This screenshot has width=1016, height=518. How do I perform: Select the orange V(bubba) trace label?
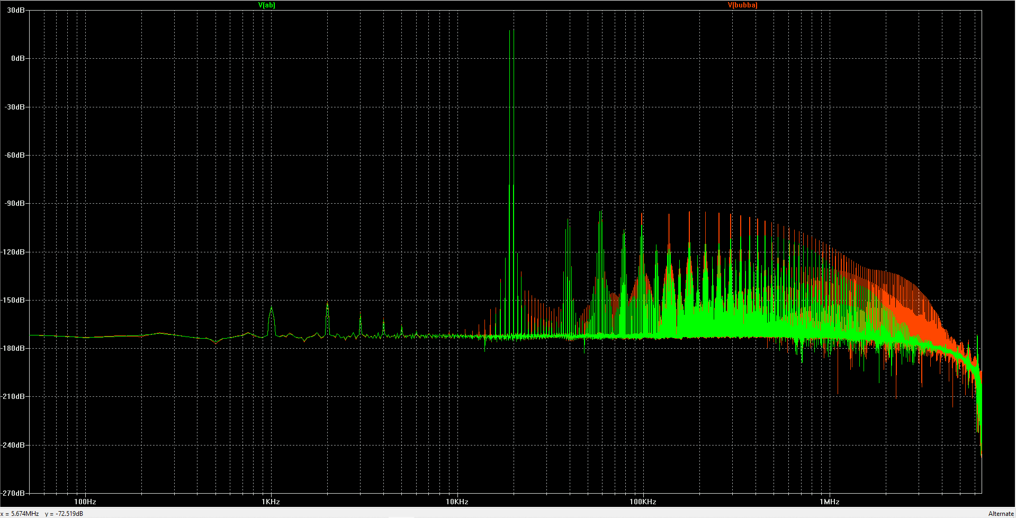point(742,5)
